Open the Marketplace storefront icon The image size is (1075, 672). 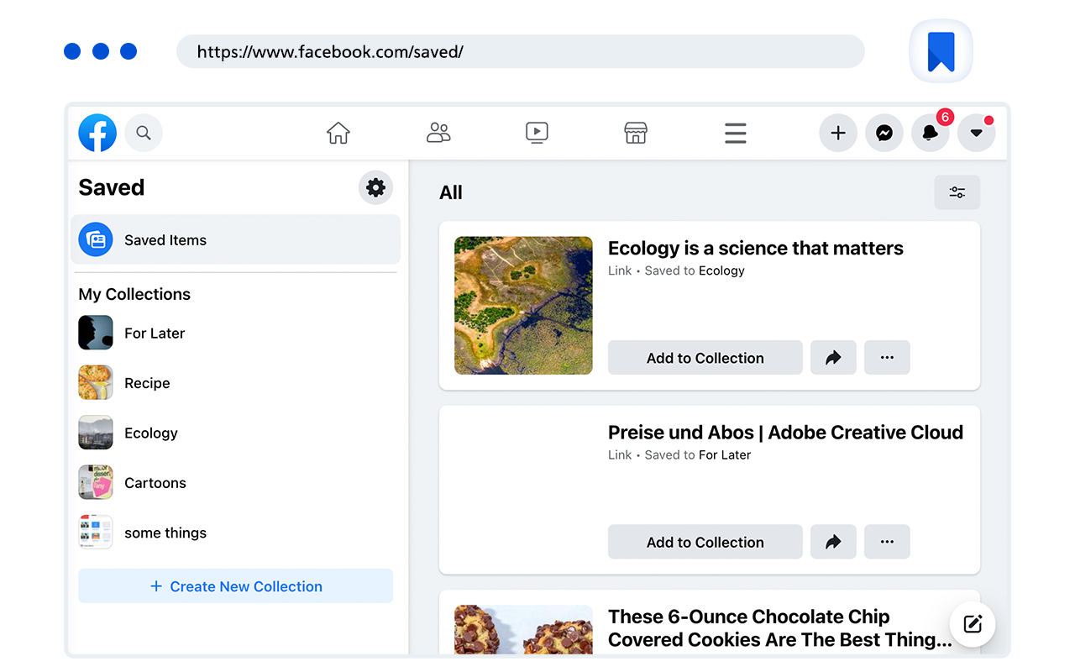tap(636, 133)
